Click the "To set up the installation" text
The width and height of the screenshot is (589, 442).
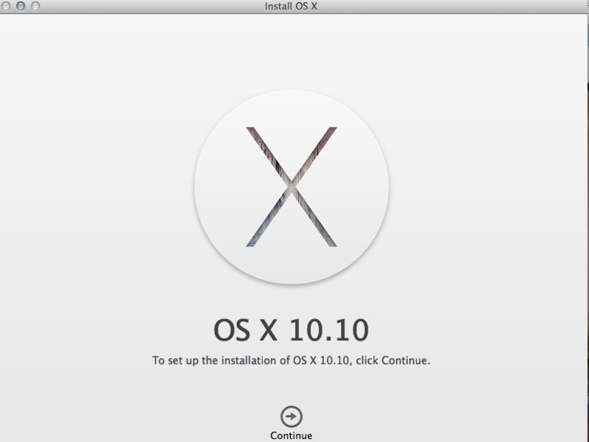[x=291, y=360]
